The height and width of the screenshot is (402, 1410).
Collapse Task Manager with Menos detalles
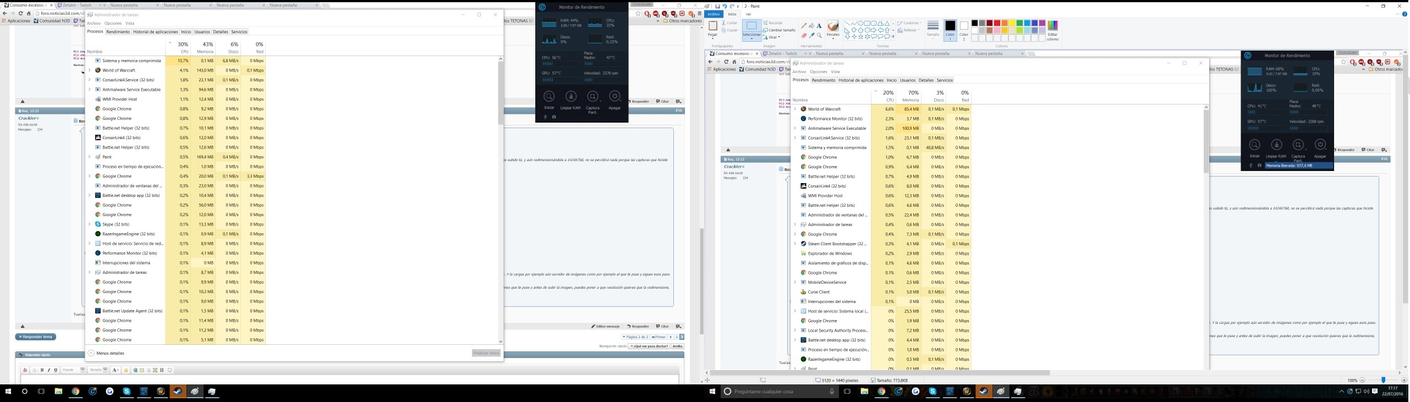(106, 354)
